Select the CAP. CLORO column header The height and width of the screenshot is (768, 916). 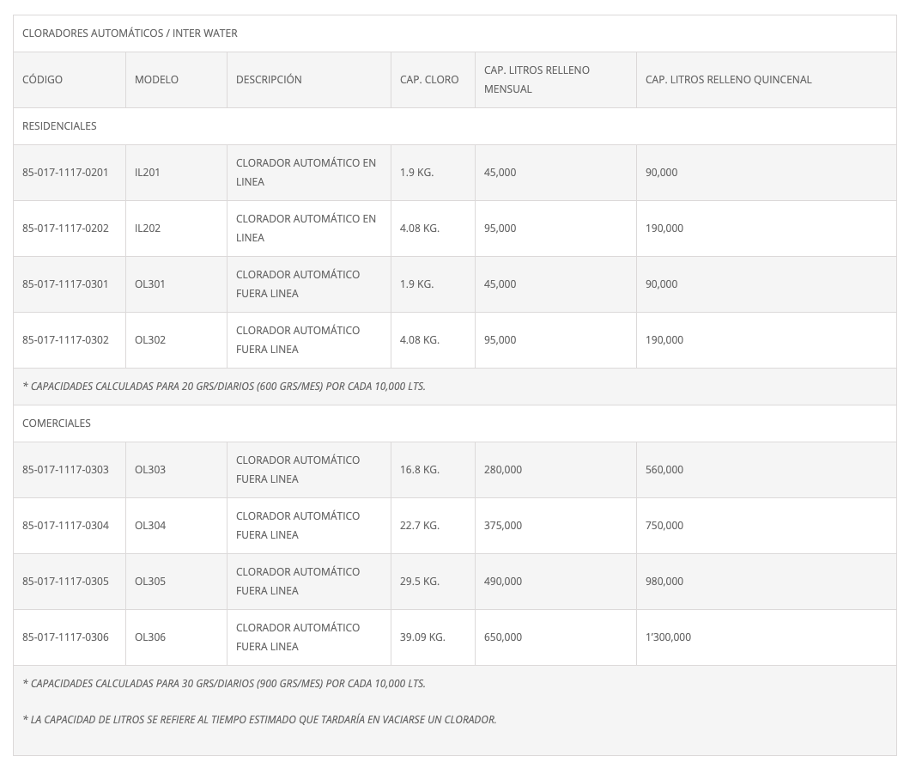[x=433, y=80]
